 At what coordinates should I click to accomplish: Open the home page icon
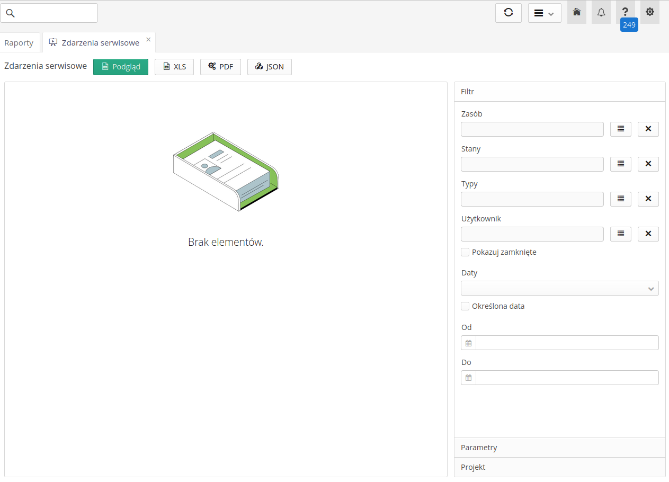[x=577, y=13]
